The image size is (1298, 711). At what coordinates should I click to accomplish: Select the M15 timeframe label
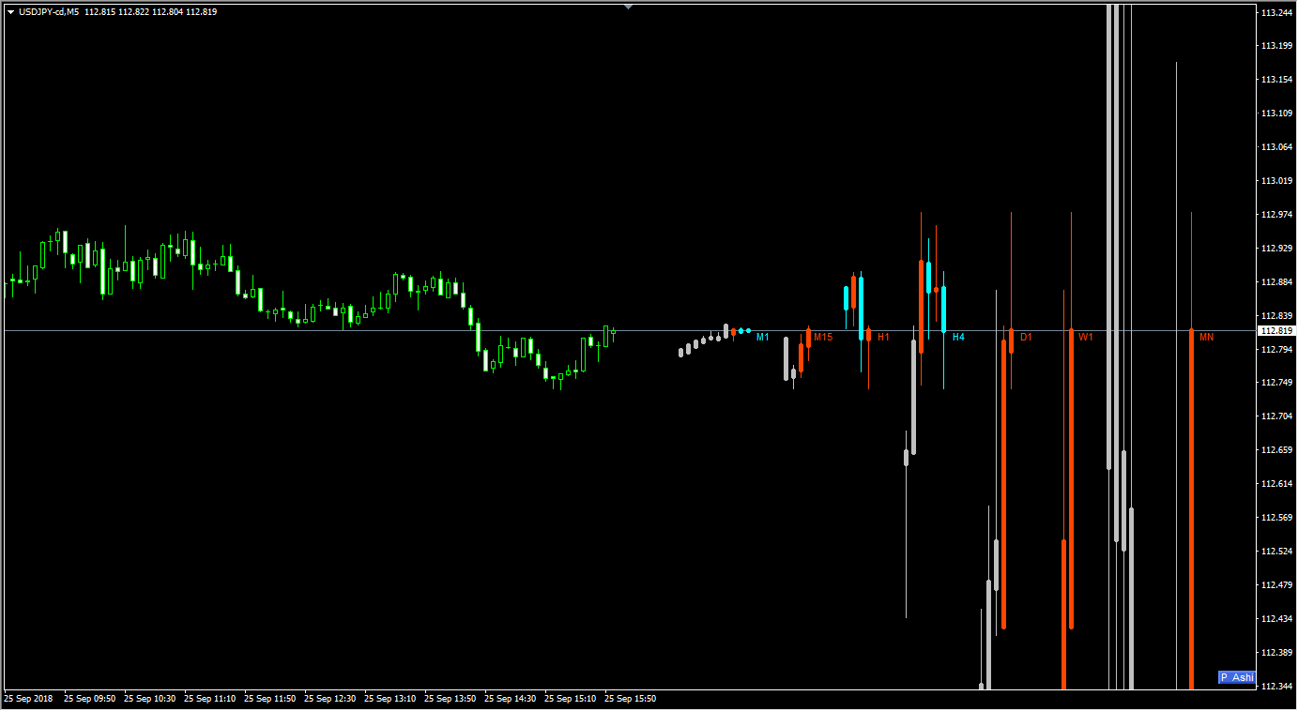coord(823,337)
